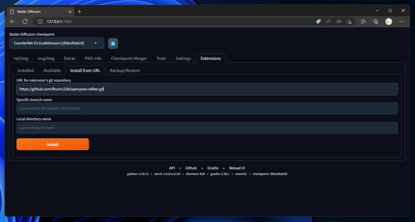The height and width of the screenshot is (222, 415).
Task: Open the Checkpoint Merger tab
Action: (x=129, y=58)
